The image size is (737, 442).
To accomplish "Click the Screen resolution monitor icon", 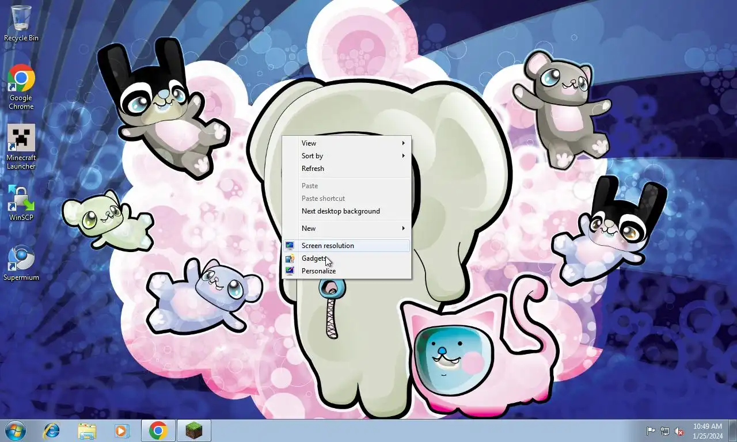I will (290, 246).
